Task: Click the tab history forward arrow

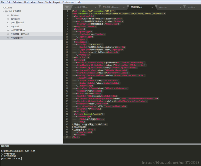Action: [x=68, y=7]
